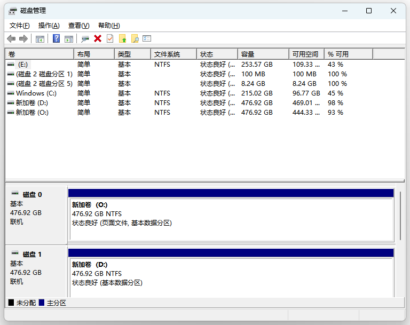Click the drive icon of Windows (C:) row
The height and width of the screenshot is (325, 410).
tap(11, 93)
